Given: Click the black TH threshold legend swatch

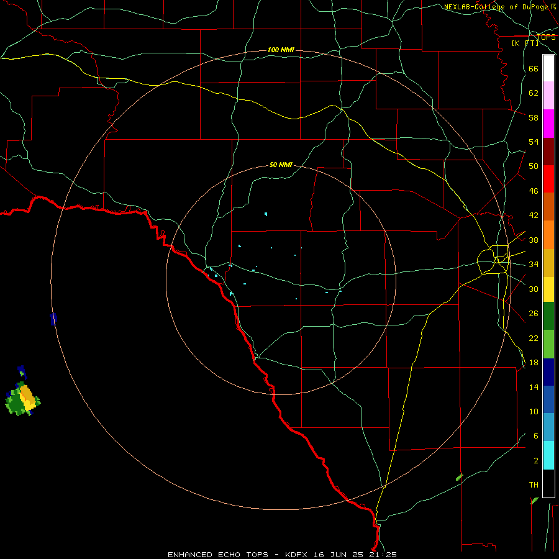Looking at the screenshot, I should coord(548,483).
